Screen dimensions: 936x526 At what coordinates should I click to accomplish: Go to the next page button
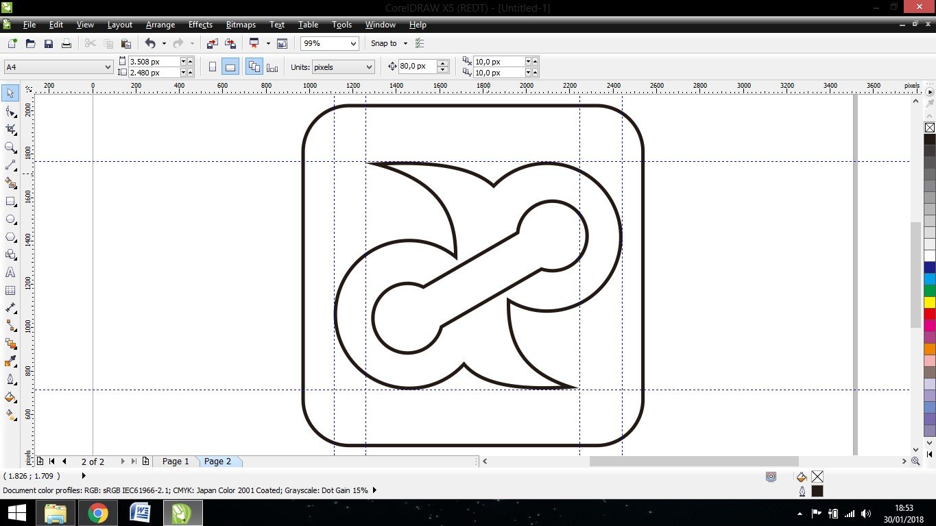click(123, 462)
